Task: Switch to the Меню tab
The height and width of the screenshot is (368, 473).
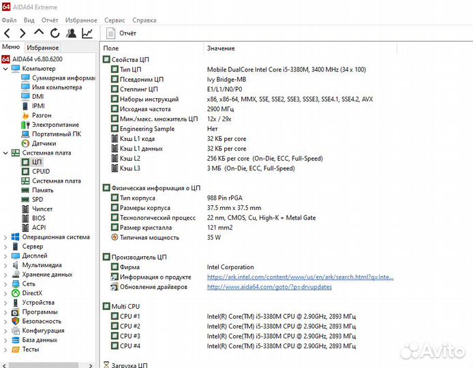Action: click(11, 47)
